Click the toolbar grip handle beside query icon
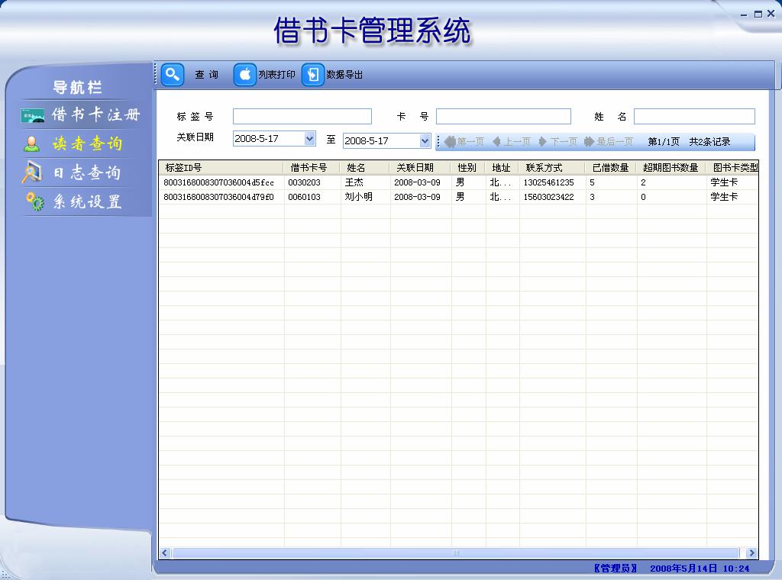Screen dimensions: 782x580 coord(155,75)
